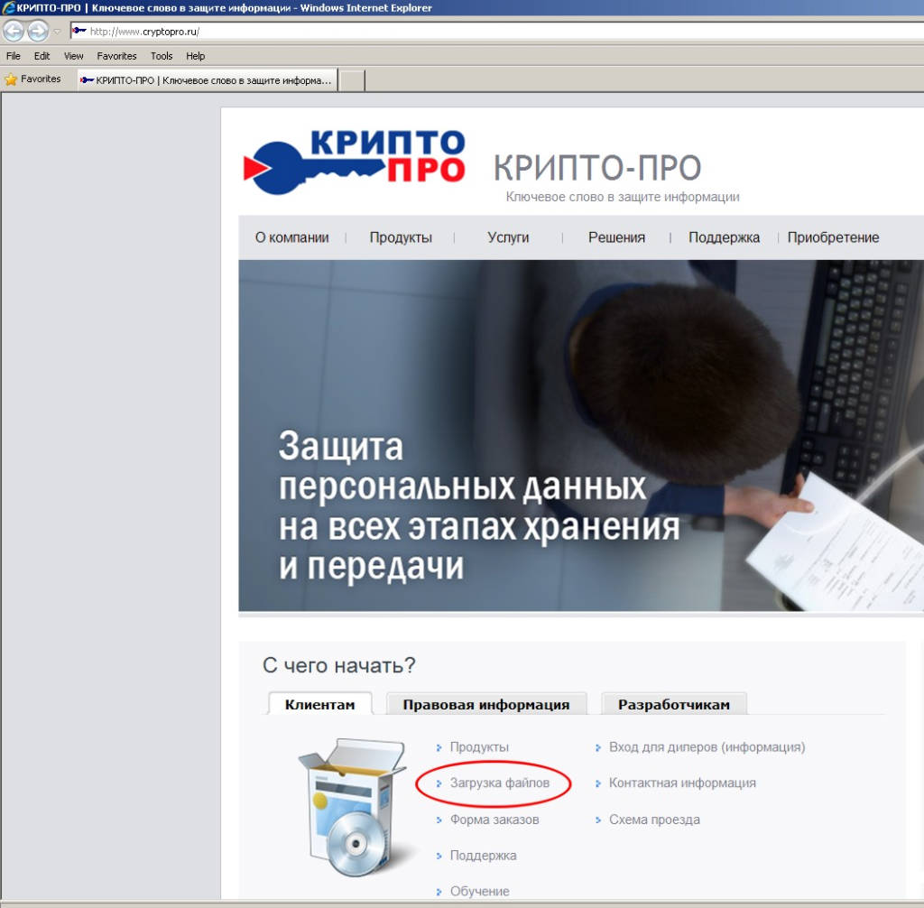Open the File menu
Image resolution: width=924 pixels, height=908 pixels.
pyautogui.click(x=14, y=56)
